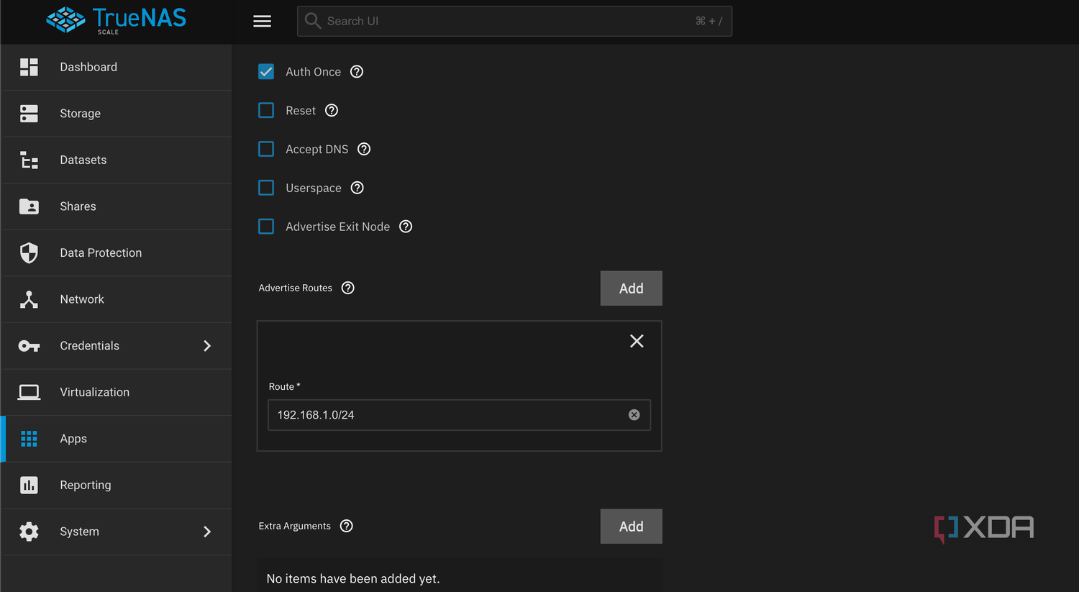Enable the Reset checkbox
Screen dimensions: 1079x592
(266, 111)
